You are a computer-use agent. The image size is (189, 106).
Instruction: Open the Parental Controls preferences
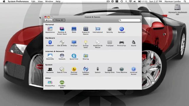tap(74, 71)
